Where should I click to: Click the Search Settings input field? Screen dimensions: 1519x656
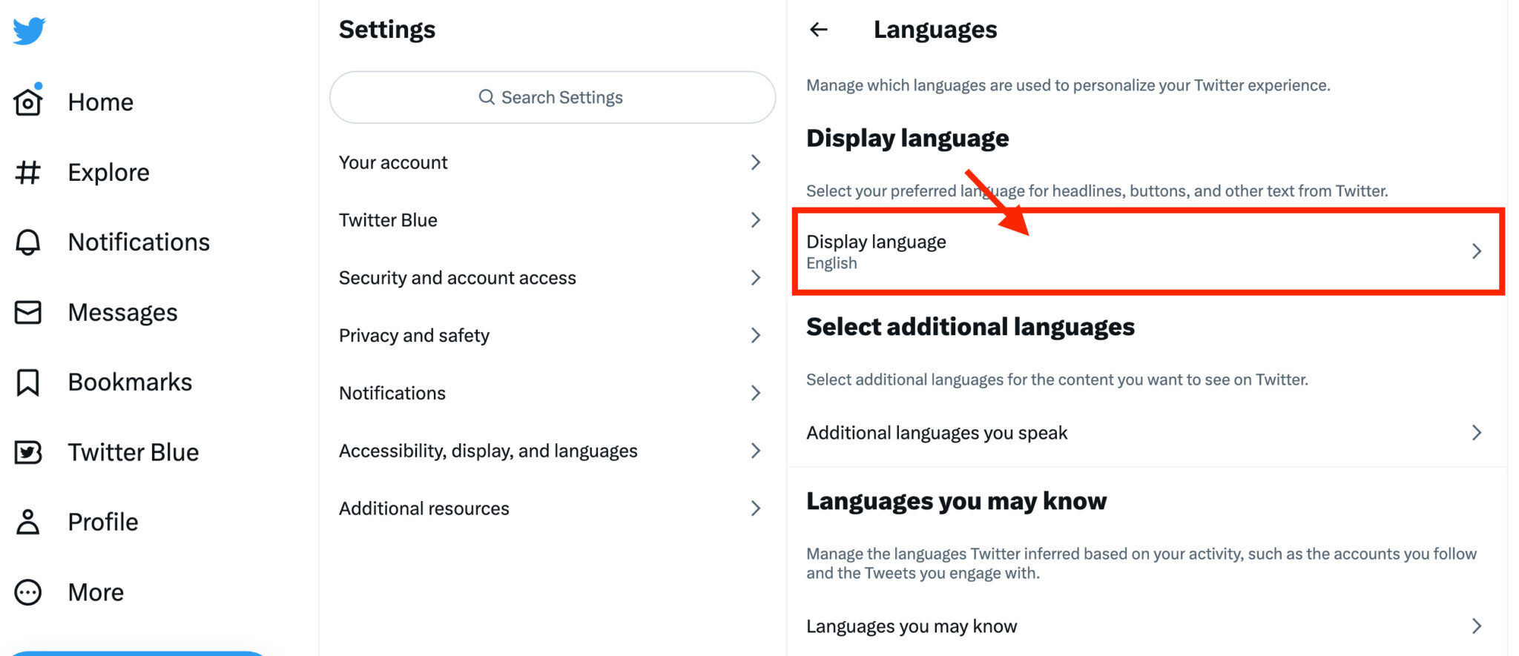tap(552, 97)
